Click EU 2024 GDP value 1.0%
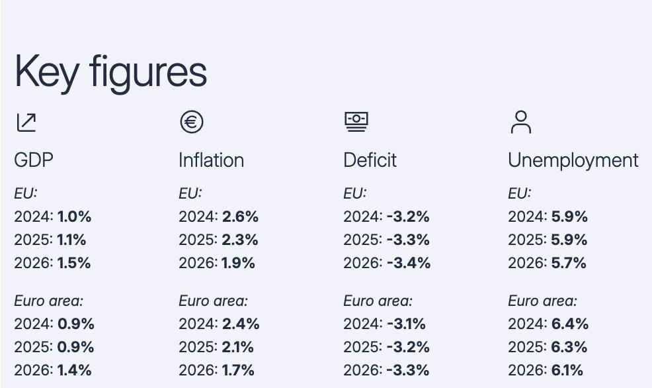 point(74,217)
